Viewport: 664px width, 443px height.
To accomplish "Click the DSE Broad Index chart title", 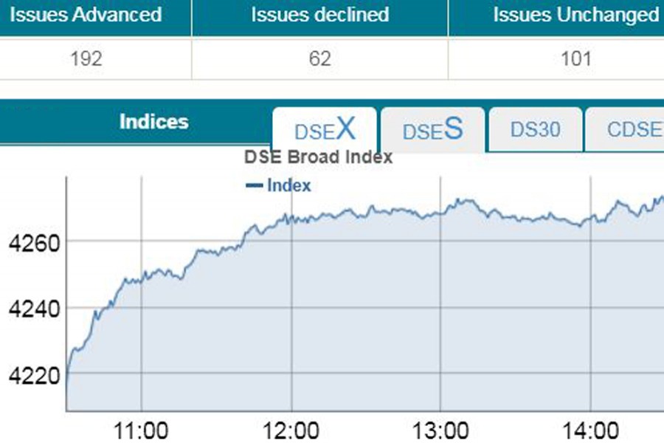I will (318, 157).
